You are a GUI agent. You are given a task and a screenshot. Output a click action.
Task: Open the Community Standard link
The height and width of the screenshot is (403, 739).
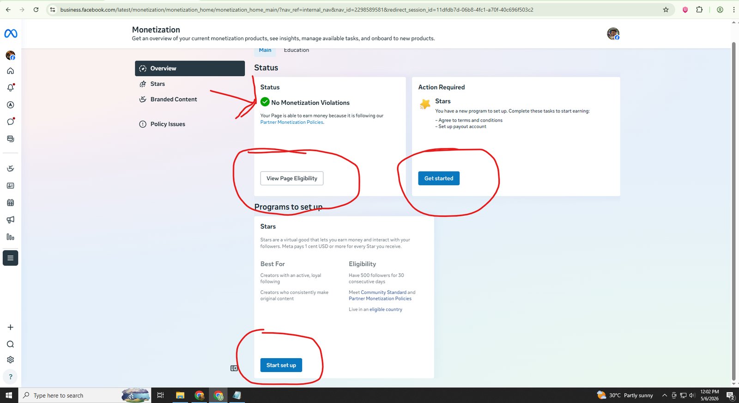tap(383, 292)
